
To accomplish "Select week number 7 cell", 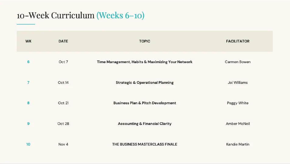I will (28, 83).
